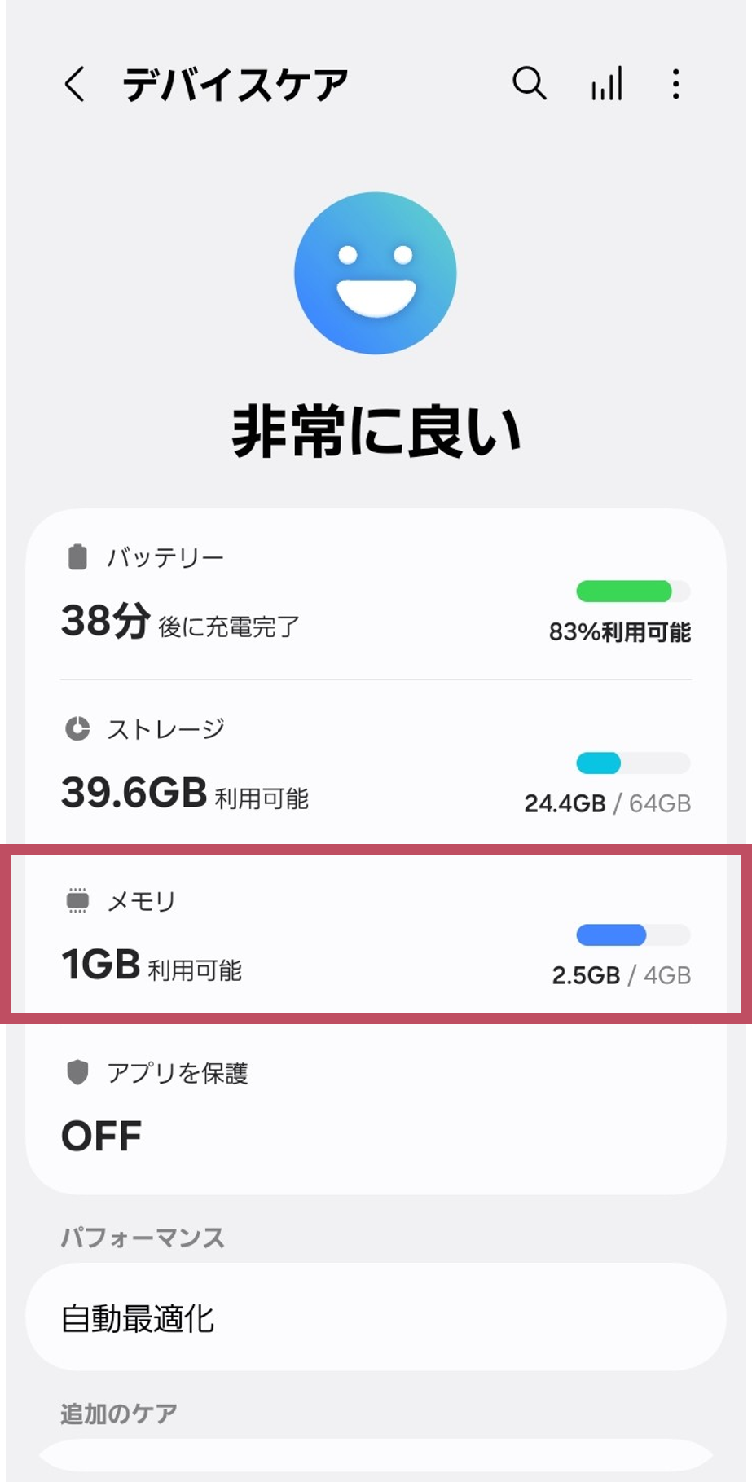Tap the back arrow icon
Viewport: 752px width, 1482px height.
(x=74, y=84)
